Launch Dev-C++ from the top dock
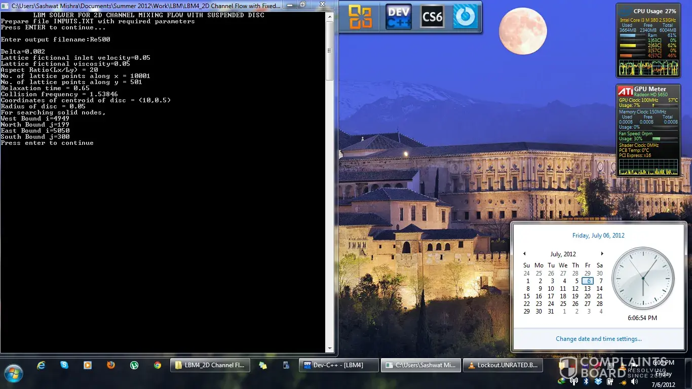 [x=398, y=17]
